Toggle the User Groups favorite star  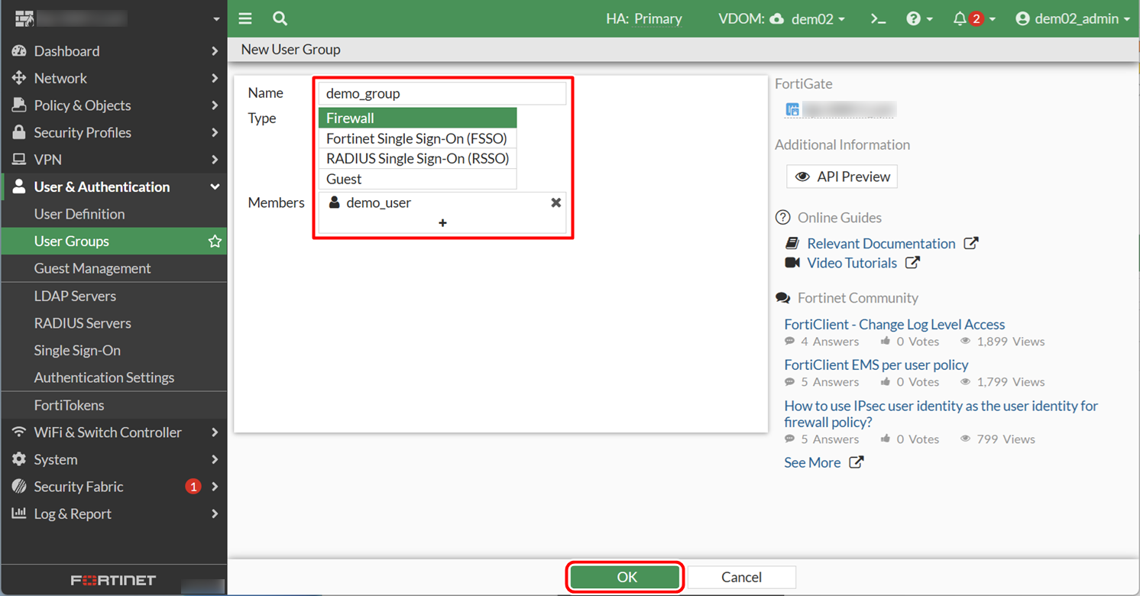tap(215, 241)
